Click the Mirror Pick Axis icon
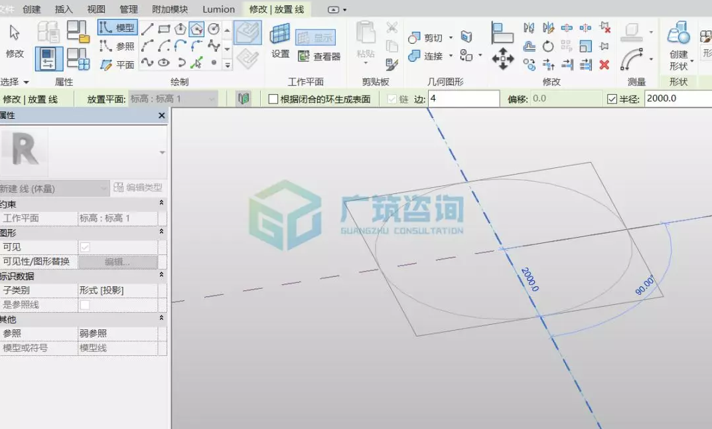712x429 pixels. [529, 28]
